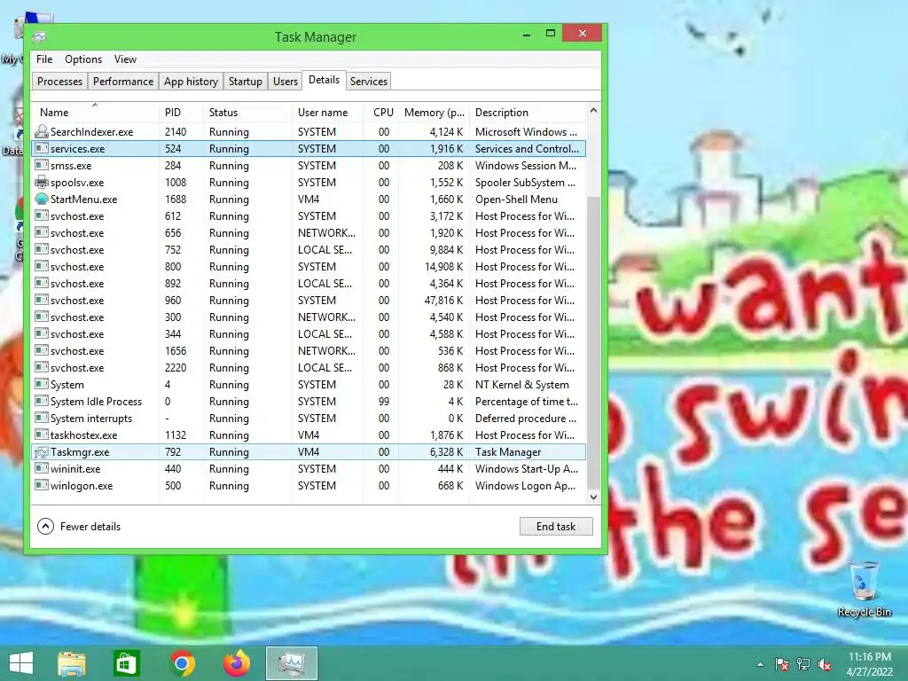Open the Windows Store taskbar icon
This screenshot has width=908, height=681.
(x=126, y=663)
